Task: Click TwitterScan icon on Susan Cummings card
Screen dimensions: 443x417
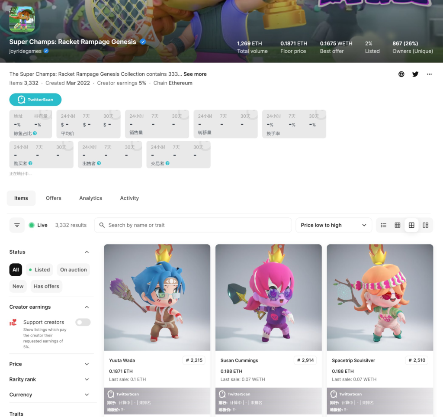Action: (x=222, y=394)
